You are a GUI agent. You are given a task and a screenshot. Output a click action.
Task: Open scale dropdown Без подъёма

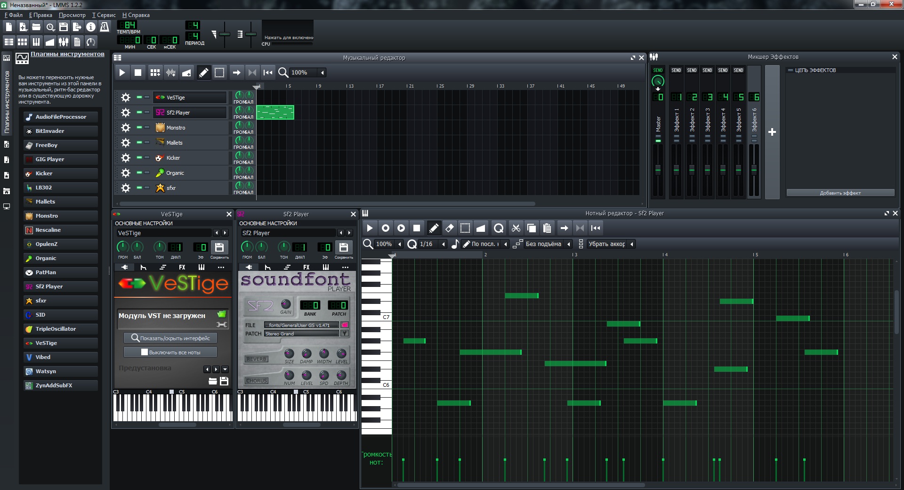tap(548, 244)
